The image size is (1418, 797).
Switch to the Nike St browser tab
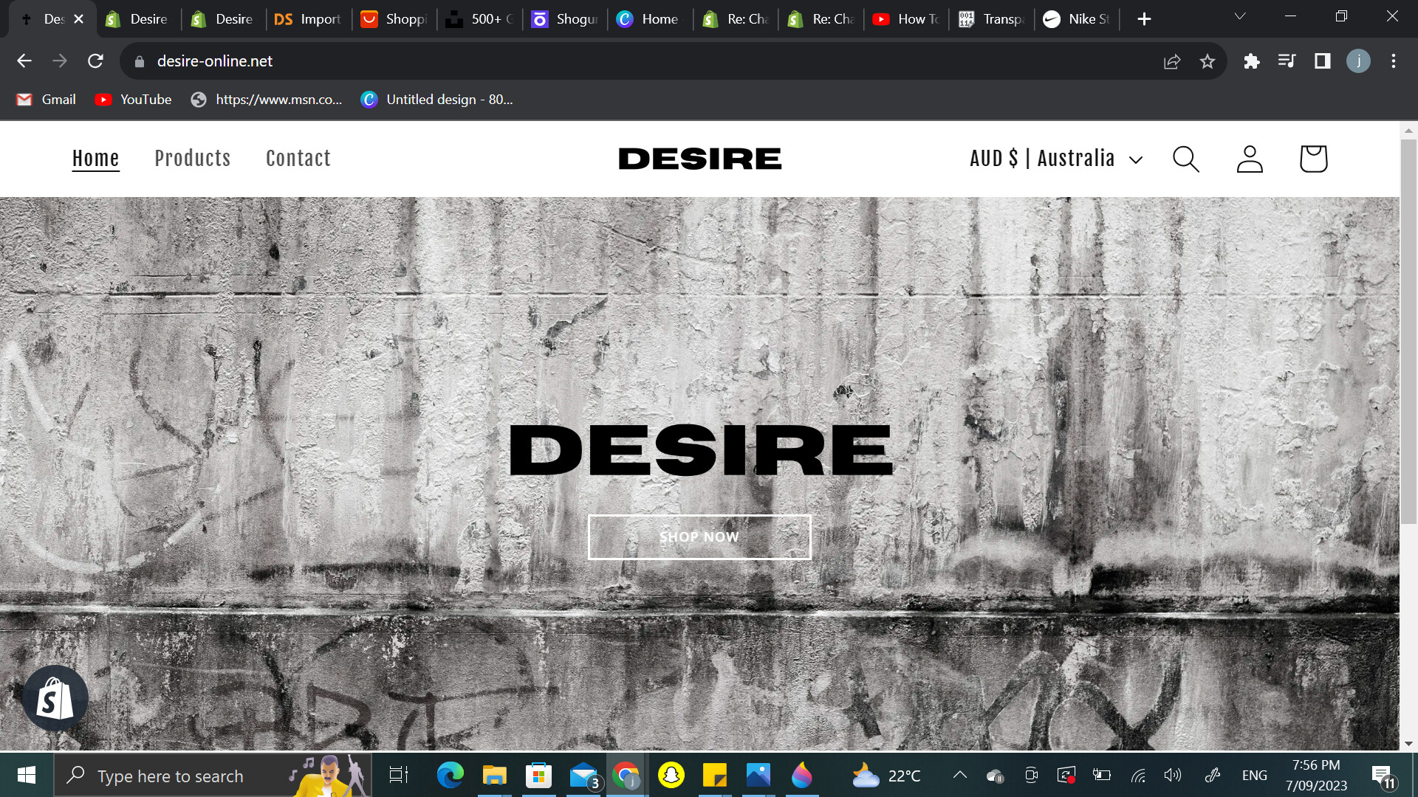tap(1078, 19)
